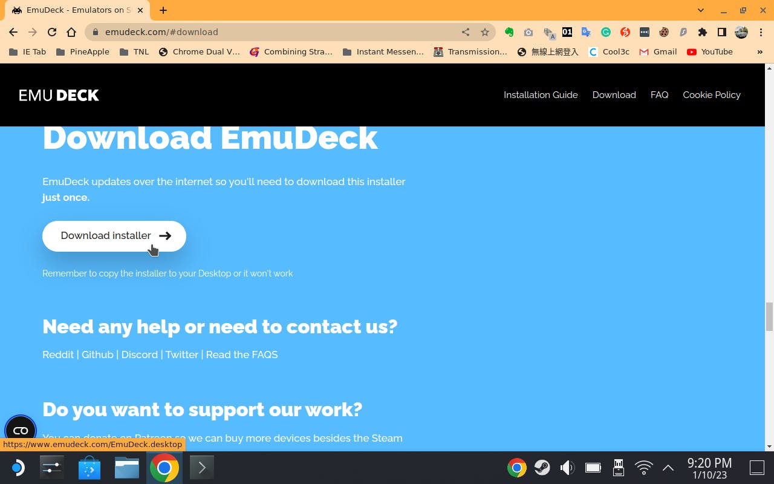Viewport: 774px width, 484px height.
Task: Open the Grammarly extension
Action: click(606, 32)
